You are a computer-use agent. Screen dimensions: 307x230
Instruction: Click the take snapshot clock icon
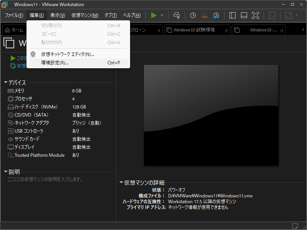click(x=193, y=15)
